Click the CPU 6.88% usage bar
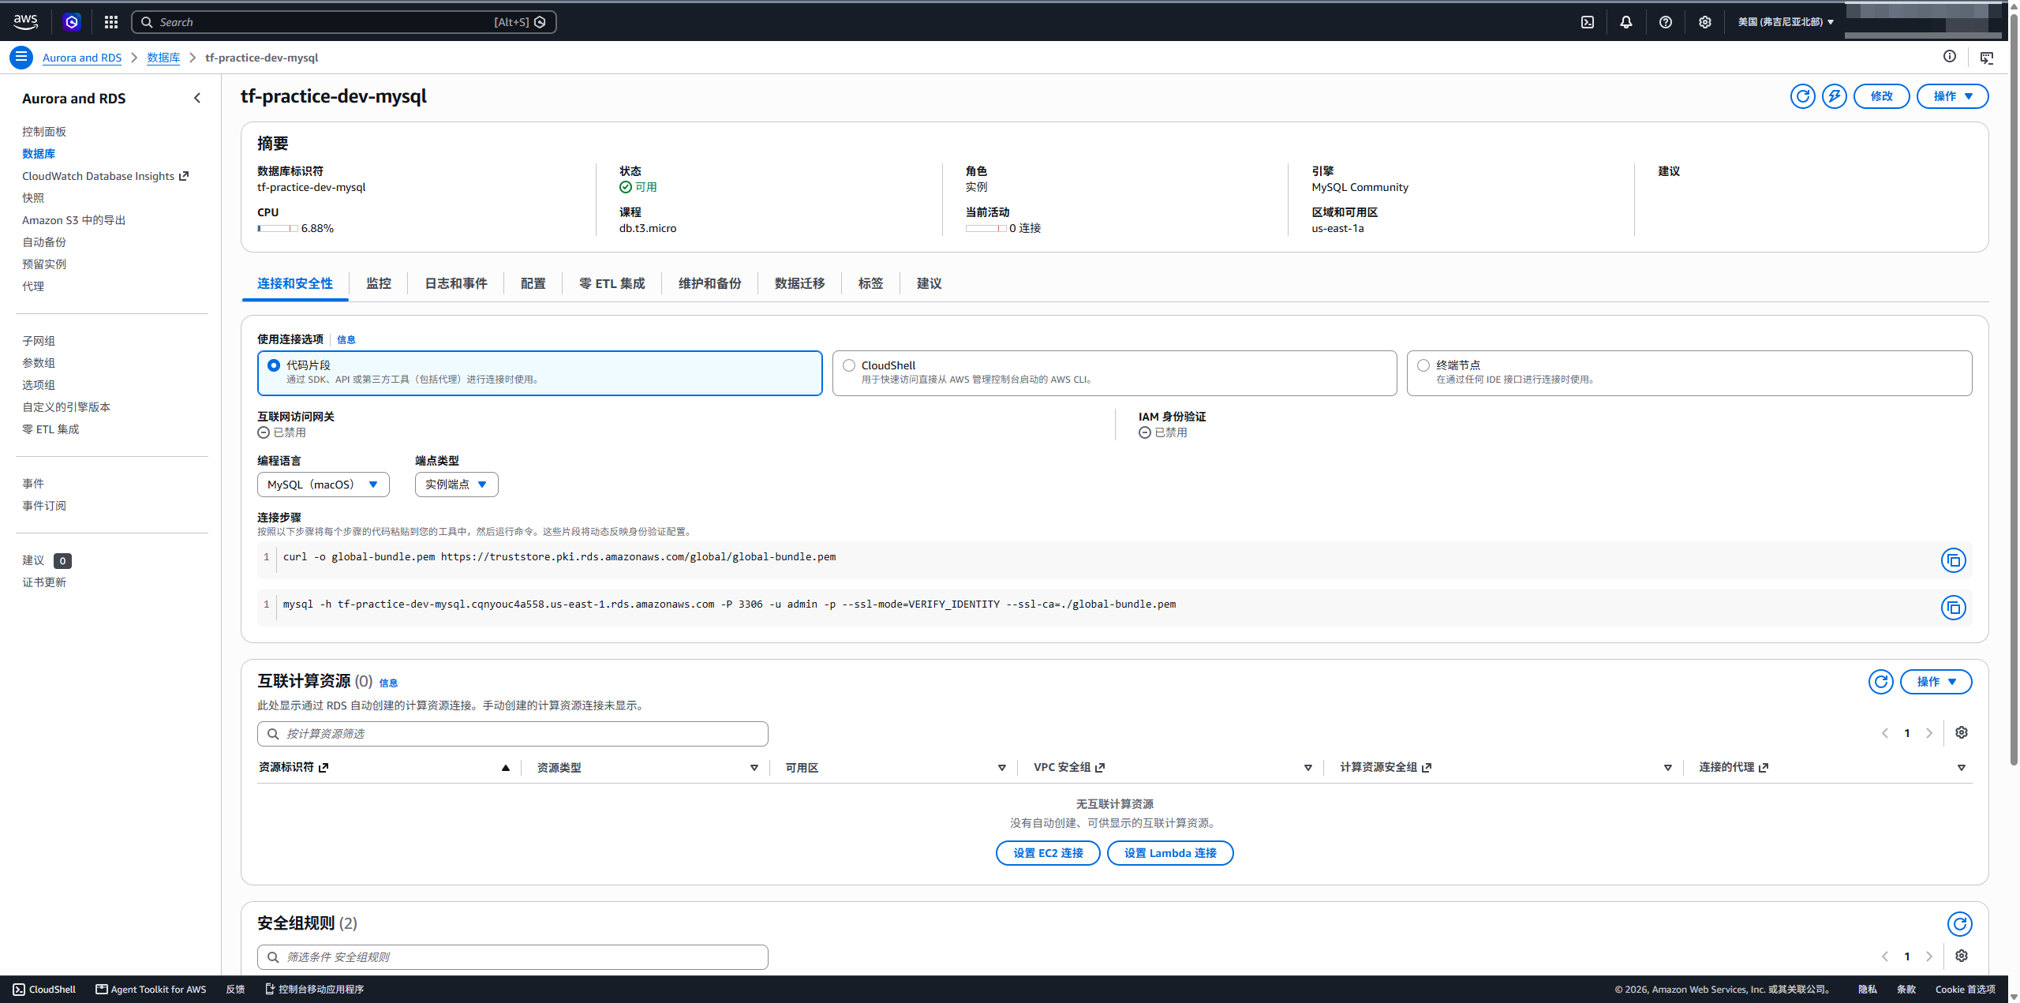Image resolution: width=2020 pixels, height=1003 pixels. coord(277,228)
